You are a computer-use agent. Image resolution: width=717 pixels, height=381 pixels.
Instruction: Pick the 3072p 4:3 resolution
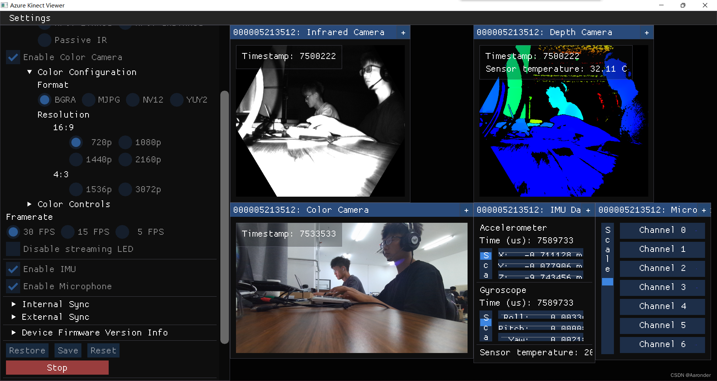(x=125, y=190)
